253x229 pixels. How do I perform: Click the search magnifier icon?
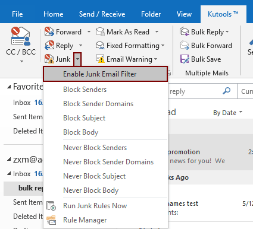point(226,91)
